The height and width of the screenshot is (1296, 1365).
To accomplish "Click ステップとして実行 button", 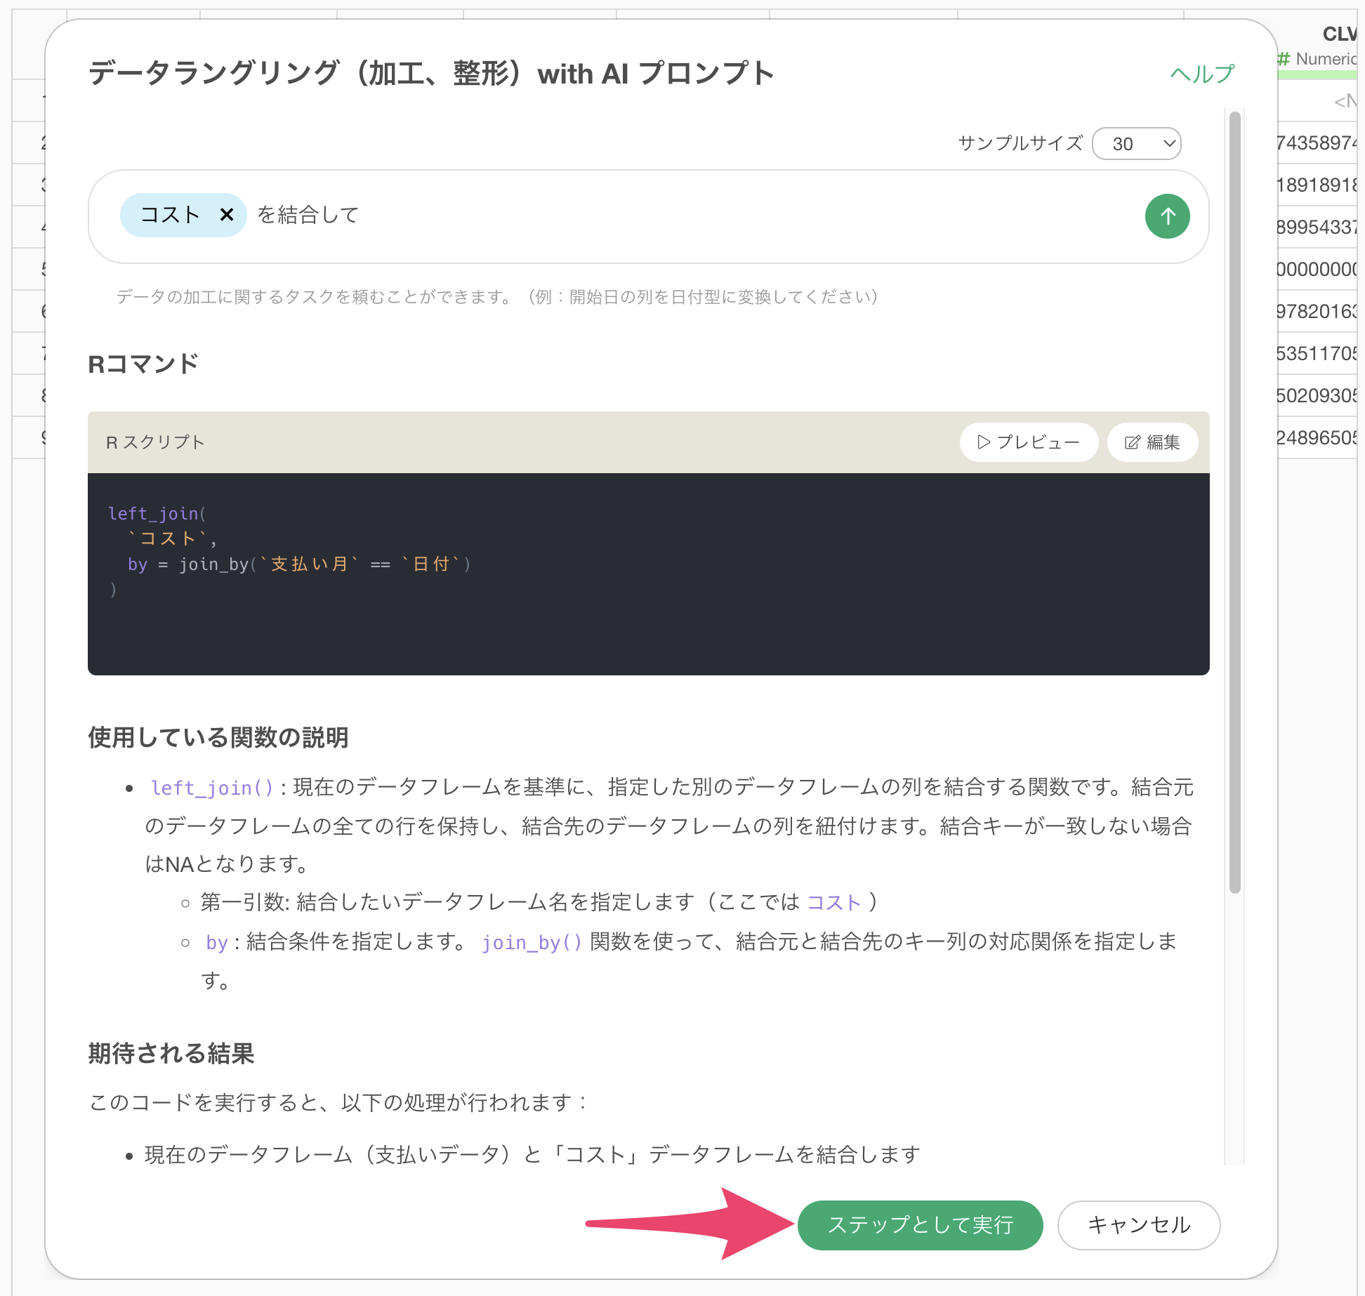I will (x=920, y=1224).
